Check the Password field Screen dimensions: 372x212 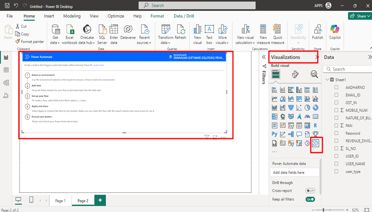336,133
